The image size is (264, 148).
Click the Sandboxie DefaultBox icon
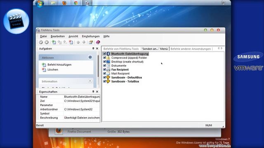click(108, 78)
